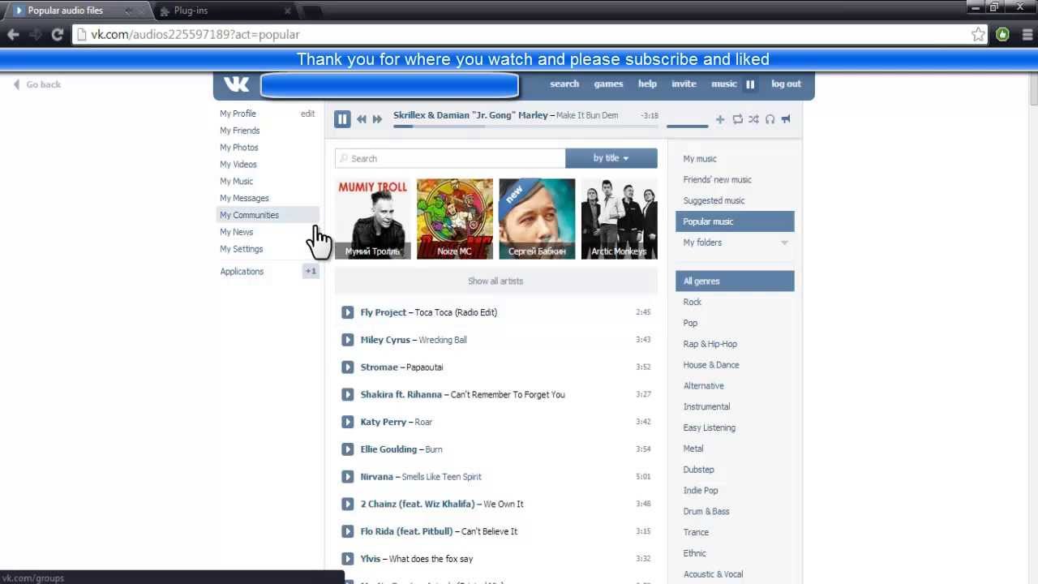This screenshot has height=584, width=1038.
Task: Open My Communities in sidebar
Action: click(x=249, y=215)
